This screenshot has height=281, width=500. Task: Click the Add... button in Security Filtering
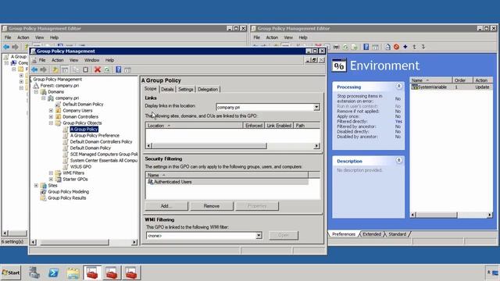click(x=166, y=206)
